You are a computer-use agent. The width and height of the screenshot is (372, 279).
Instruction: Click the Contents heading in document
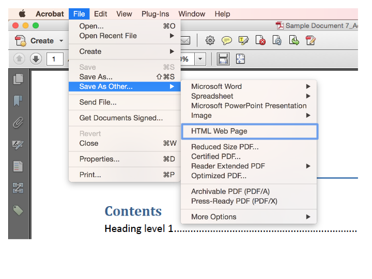[133, 211]
